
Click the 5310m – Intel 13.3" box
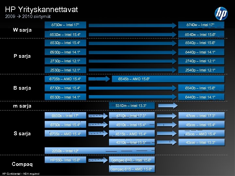coord(132,106)
